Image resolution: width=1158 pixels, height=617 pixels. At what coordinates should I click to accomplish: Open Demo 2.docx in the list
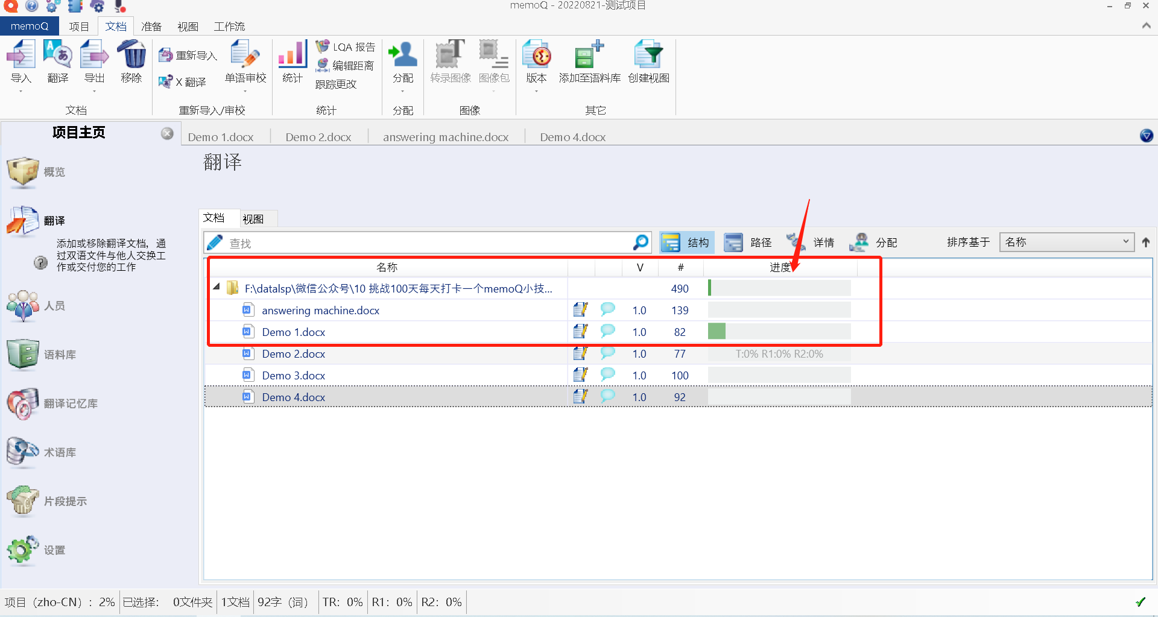[293, 353]
